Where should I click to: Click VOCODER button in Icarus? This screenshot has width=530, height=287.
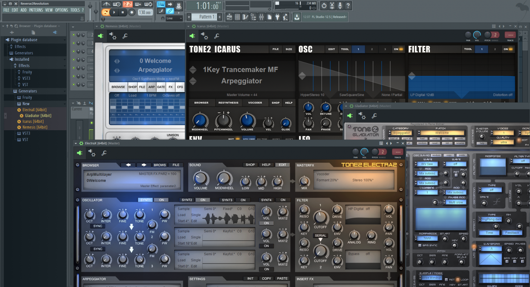coord(255,103)
